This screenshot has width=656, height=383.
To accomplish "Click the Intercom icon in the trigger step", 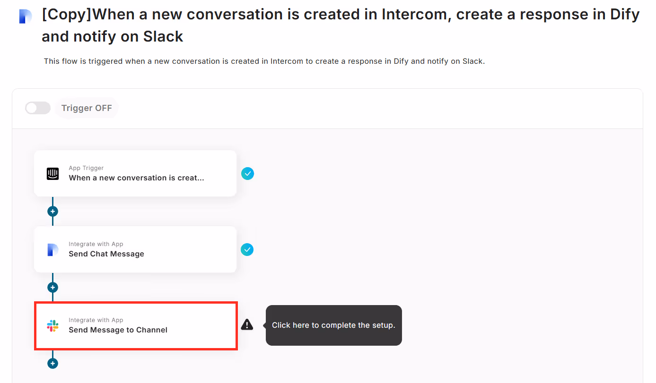I will (52, 174).
